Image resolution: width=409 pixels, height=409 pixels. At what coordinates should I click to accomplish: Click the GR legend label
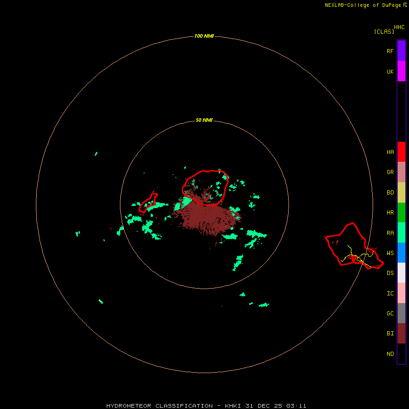click(x=390, y=172)
